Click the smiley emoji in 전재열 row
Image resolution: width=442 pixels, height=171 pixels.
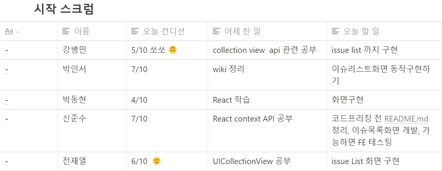click(157, 161)
